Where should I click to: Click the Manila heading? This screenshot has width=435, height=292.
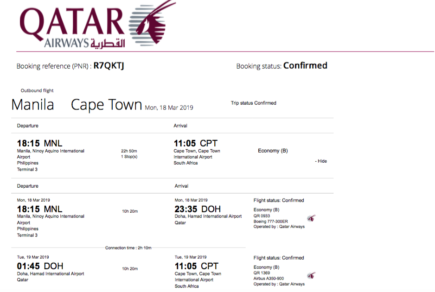(33, 105)
